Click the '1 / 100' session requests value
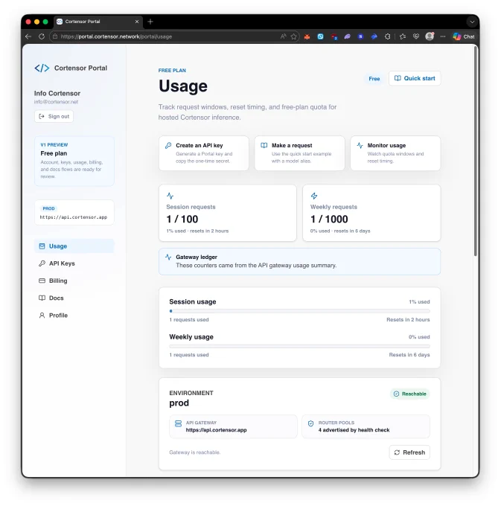 [x=182, y=220]
